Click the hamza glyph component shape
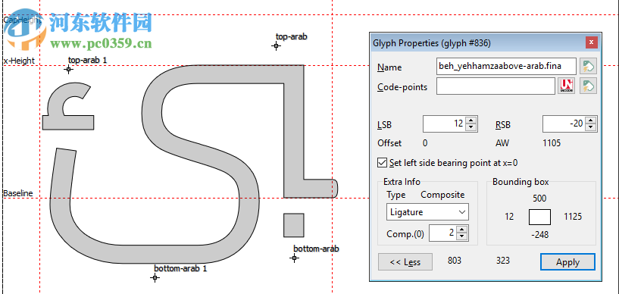 [68, 123]
